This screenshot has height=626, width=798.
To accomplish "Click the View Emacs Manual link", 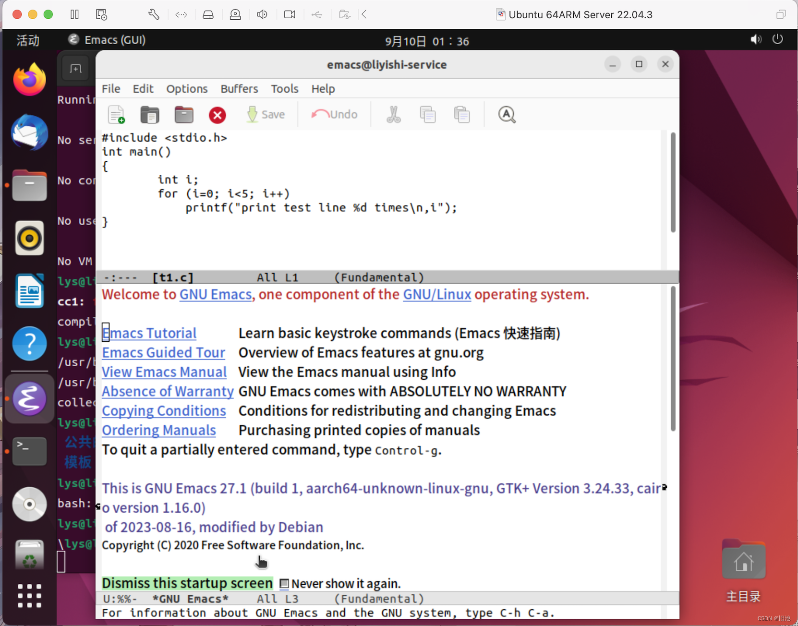I will (x=164, y=372).
